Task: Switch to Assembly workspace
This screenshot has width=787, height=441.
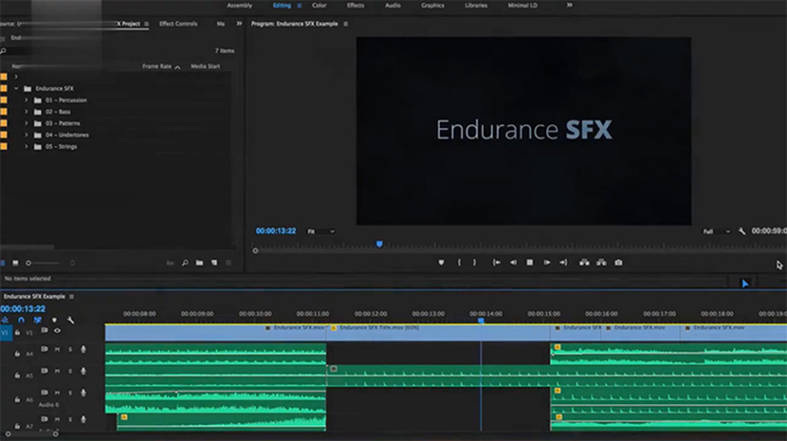Action: click(x=239, y=6)
